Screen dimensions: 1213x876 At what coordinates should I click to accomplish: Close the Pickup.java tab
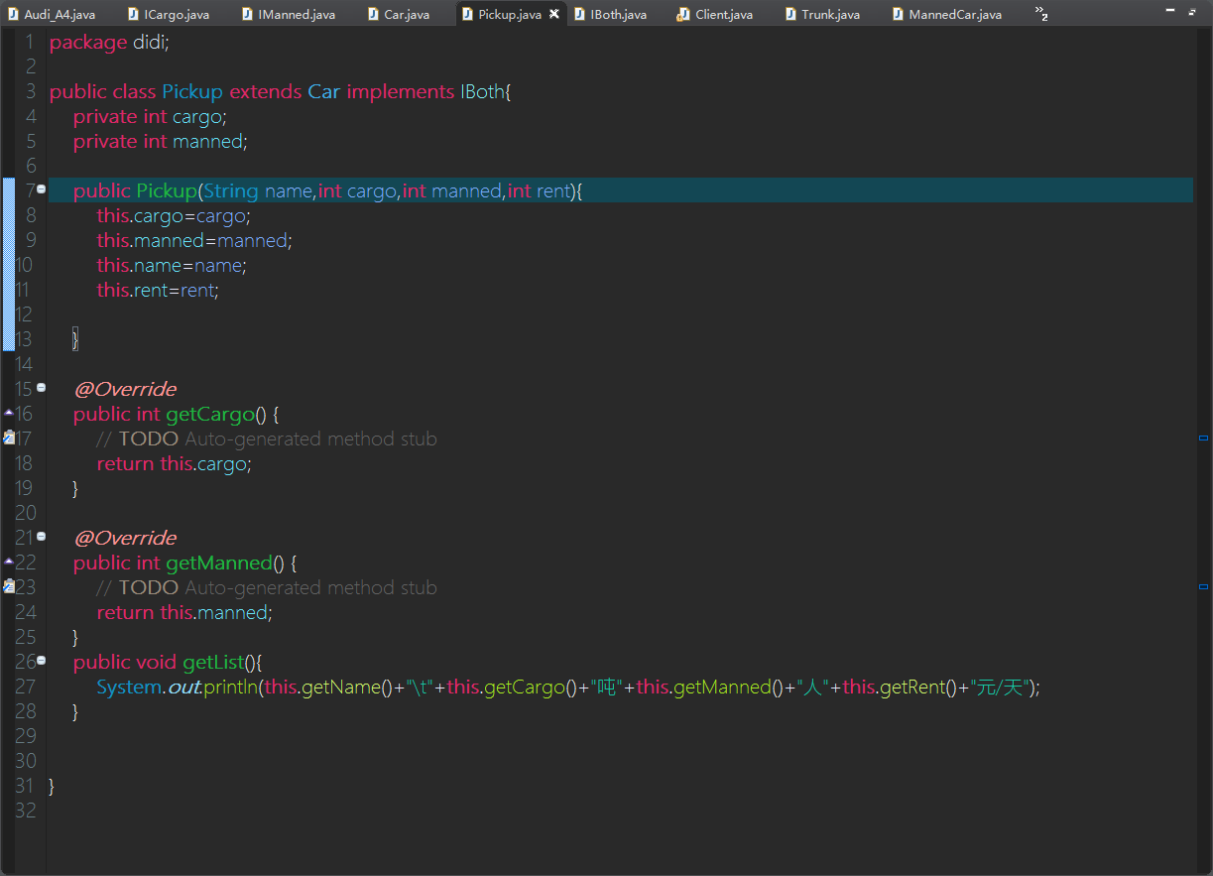click(x=554, y=14)
